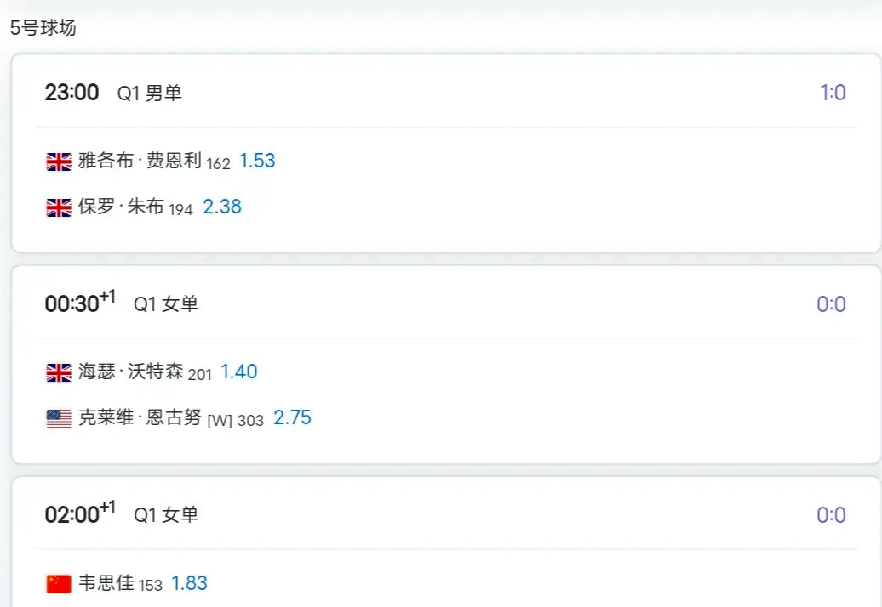Select odds 1.83 for 韦思佳

coord(190,584)
